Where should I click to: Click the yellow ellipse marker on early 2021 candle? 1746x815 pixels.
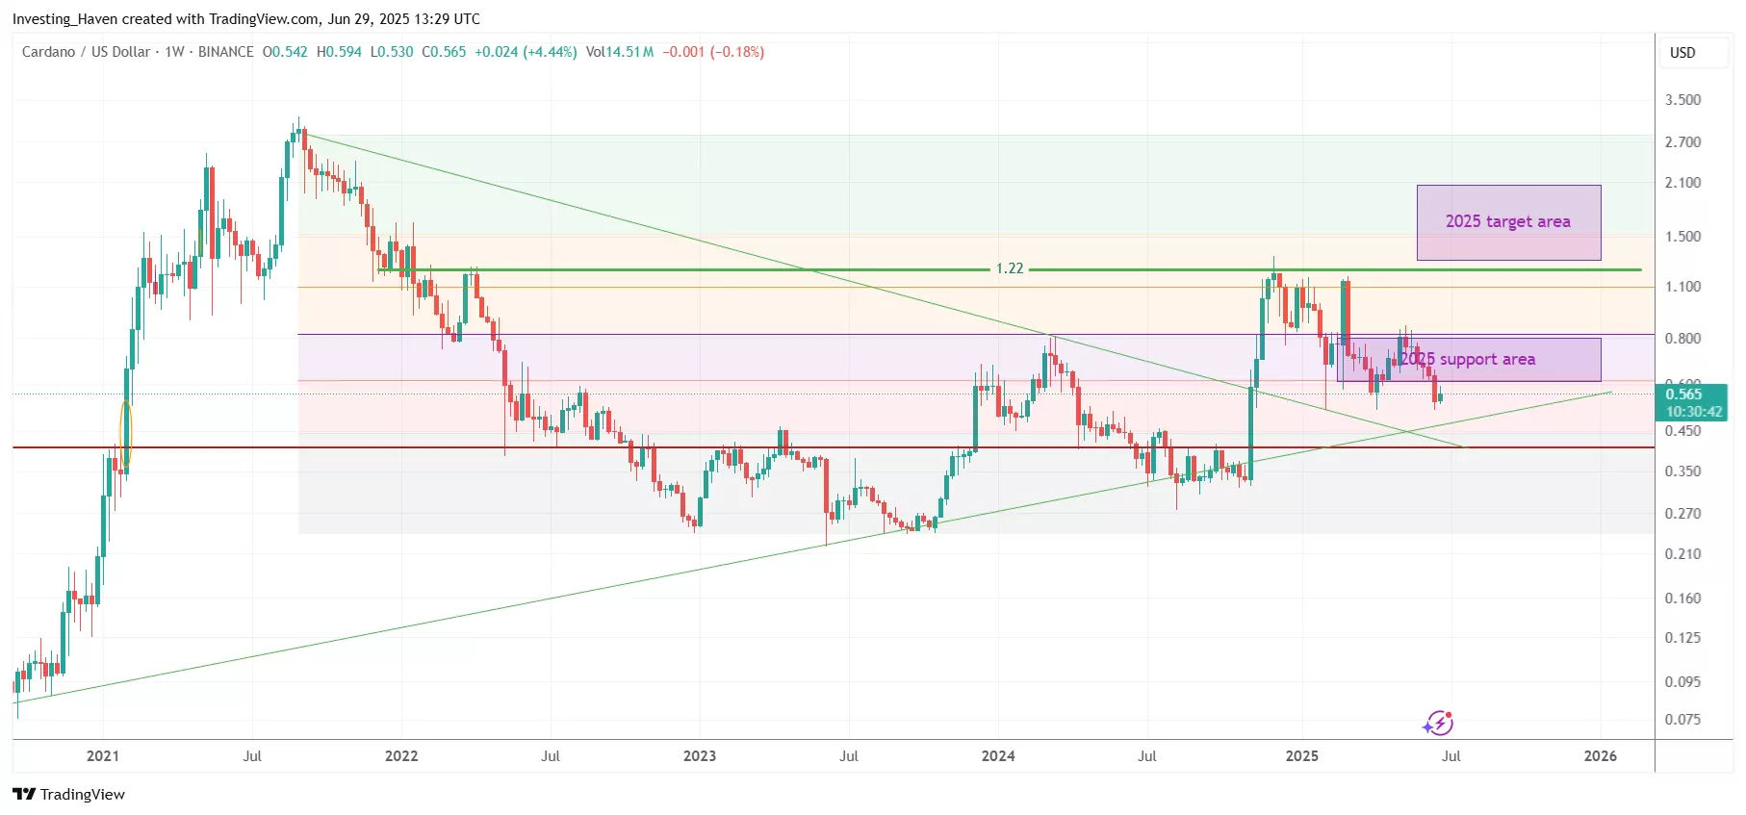click(x=125, y=436)
